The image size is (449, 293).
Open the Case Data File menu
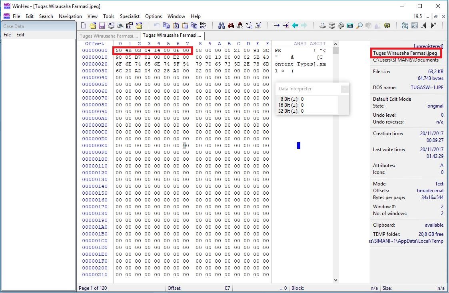click(7, 35)
